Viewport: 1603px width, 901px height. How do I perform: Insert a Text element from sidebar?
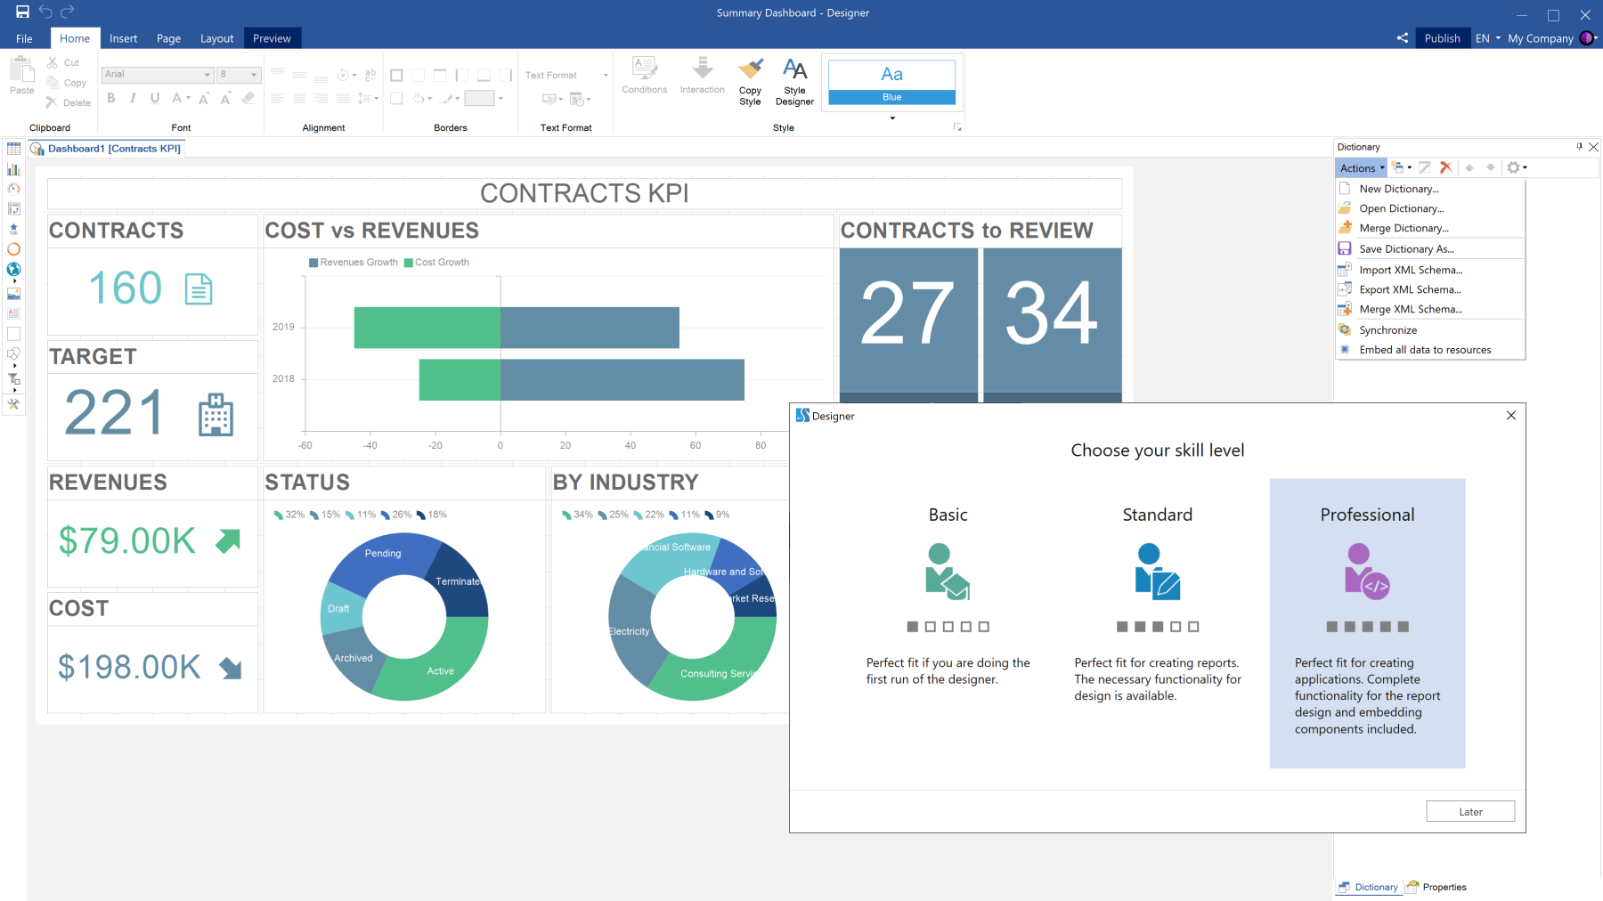pyautogui.click(x=13, y=313)
